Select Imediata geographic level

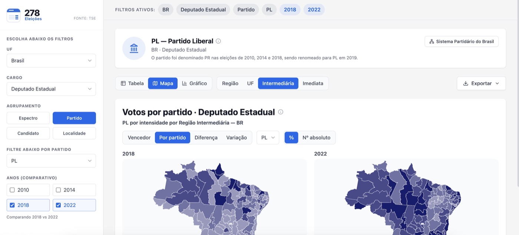(x=313, y=83)
